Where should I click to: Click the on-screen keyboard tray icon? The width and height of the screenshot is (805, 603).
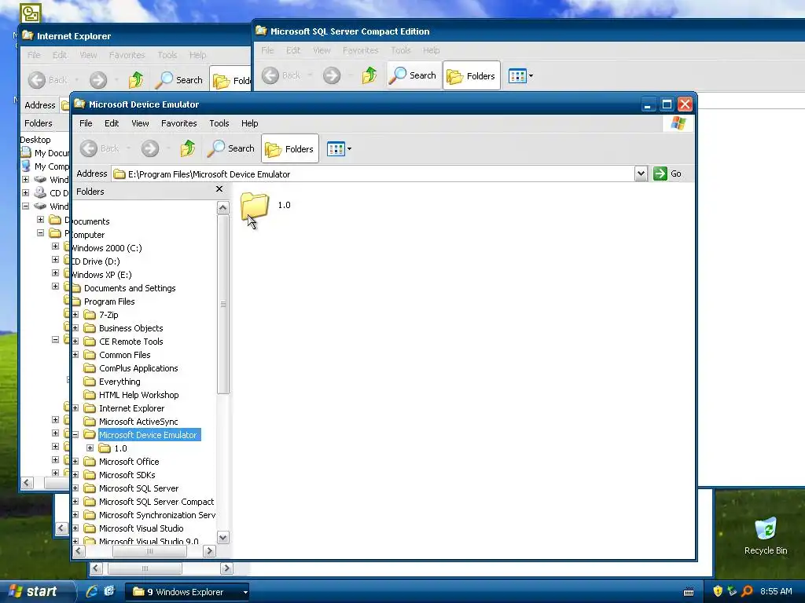689,592
